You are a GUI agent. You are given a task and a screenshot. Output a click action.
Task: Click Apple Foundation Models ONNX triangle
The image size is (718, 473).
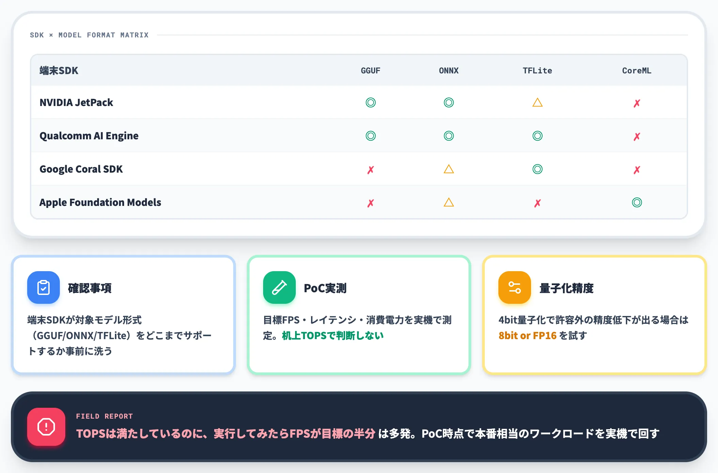[449, 202]
